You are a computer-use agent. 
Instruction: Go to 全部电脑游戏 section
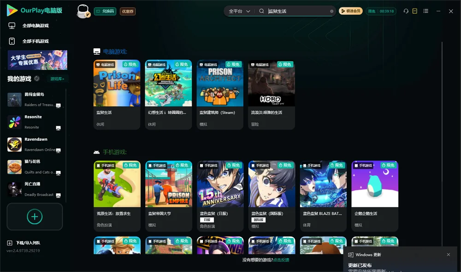[x=29, y=26]
